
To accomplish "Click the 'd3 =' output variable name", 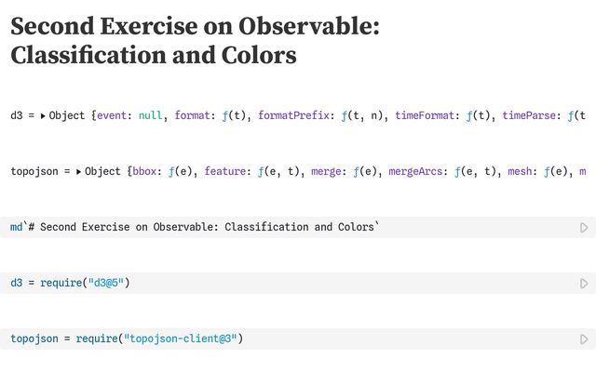I will (18, 116).
